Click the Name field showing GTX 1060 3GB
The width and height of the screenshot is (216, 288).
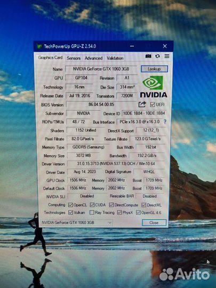click(101, 69)
